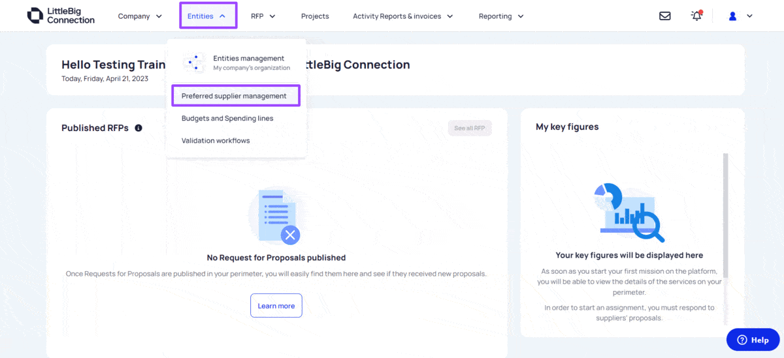Expand the Company menu chevron
Viewport: 784px width, 358px height.
159,16
